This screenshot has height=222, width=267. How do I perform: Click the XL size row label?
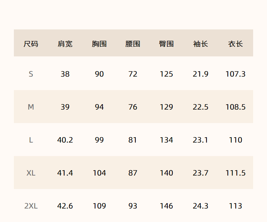[31, 173]
